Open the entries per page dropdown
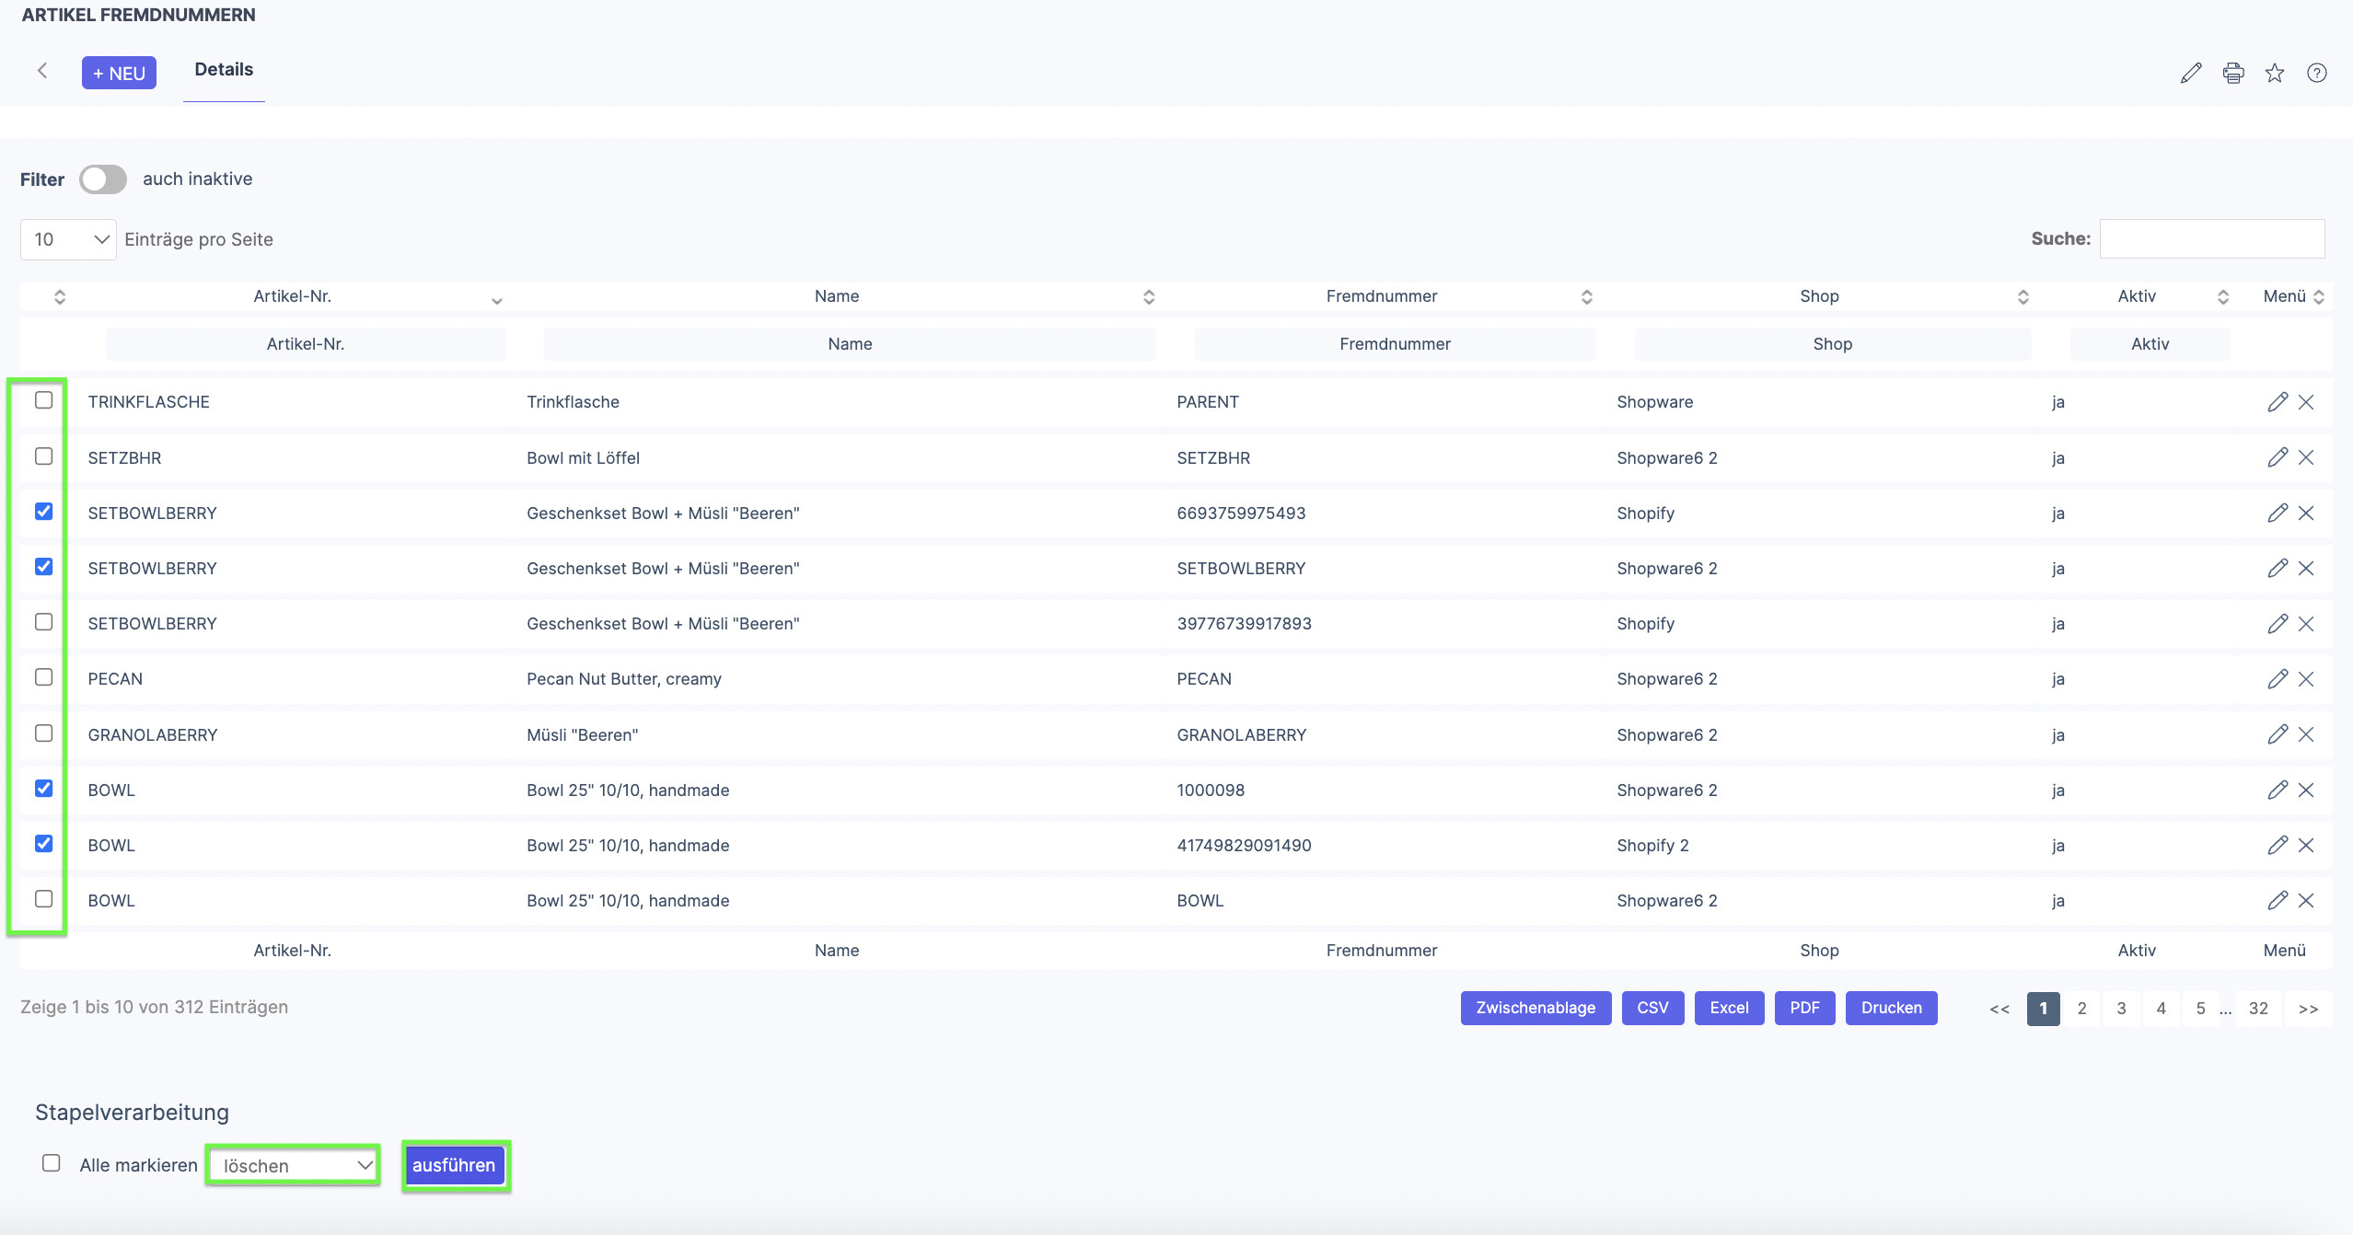This screenshot has width=2353, height=1235. 68,239
